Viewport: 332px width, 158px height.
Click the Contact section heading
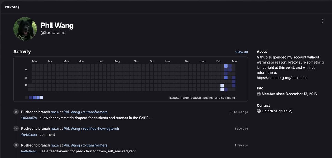(263, 105)
